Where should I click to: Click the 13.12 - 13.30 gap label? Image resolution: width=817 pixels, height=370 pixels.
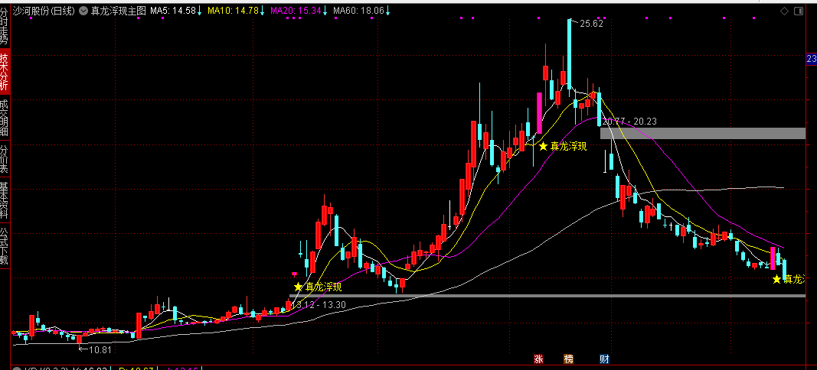point(318,305)
